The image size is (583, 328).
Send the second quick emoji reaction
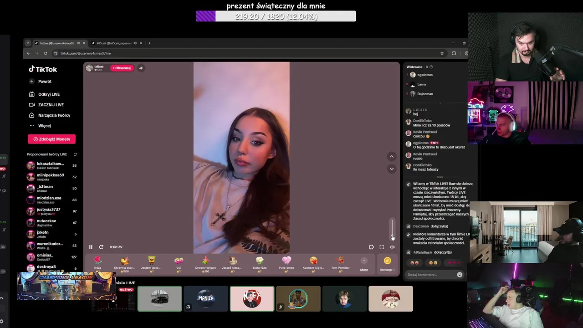pos(434,263)
